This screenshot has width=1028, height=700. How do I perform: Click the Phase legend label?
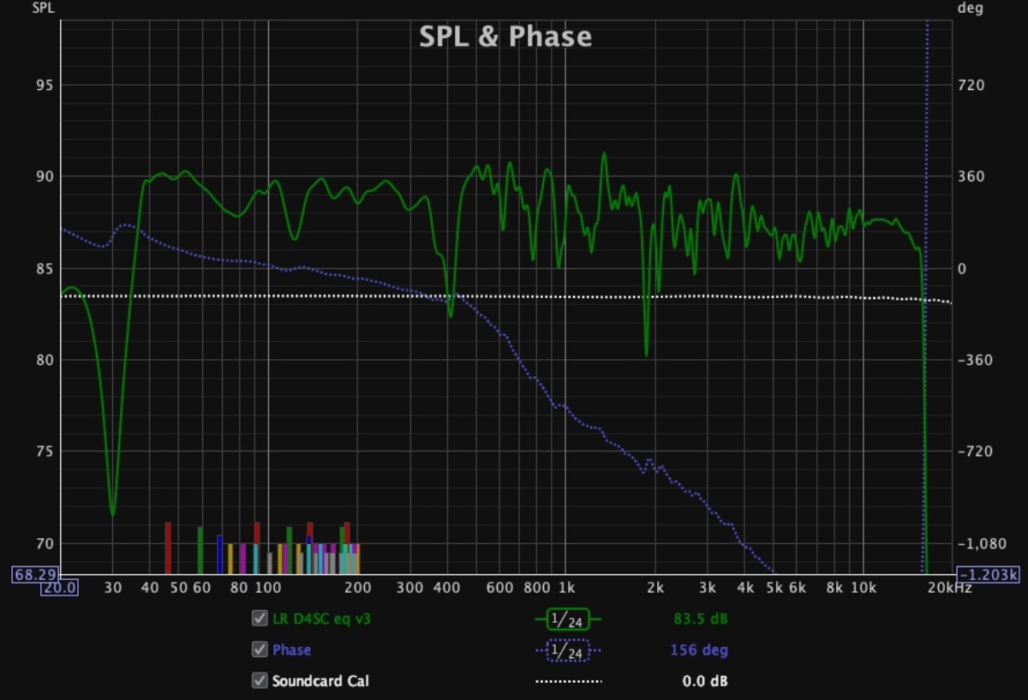[291, 649]
